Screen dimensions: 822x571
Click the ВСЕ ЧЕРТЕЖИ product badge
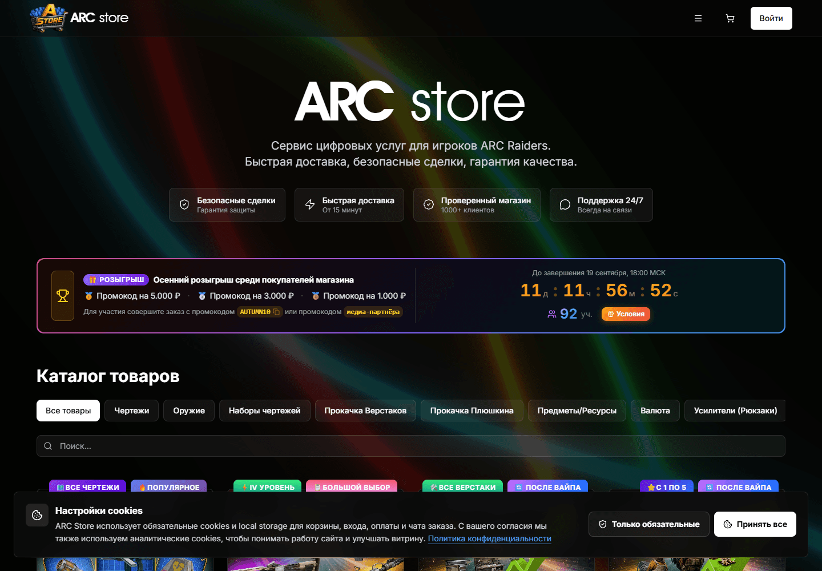coord(88,487)
